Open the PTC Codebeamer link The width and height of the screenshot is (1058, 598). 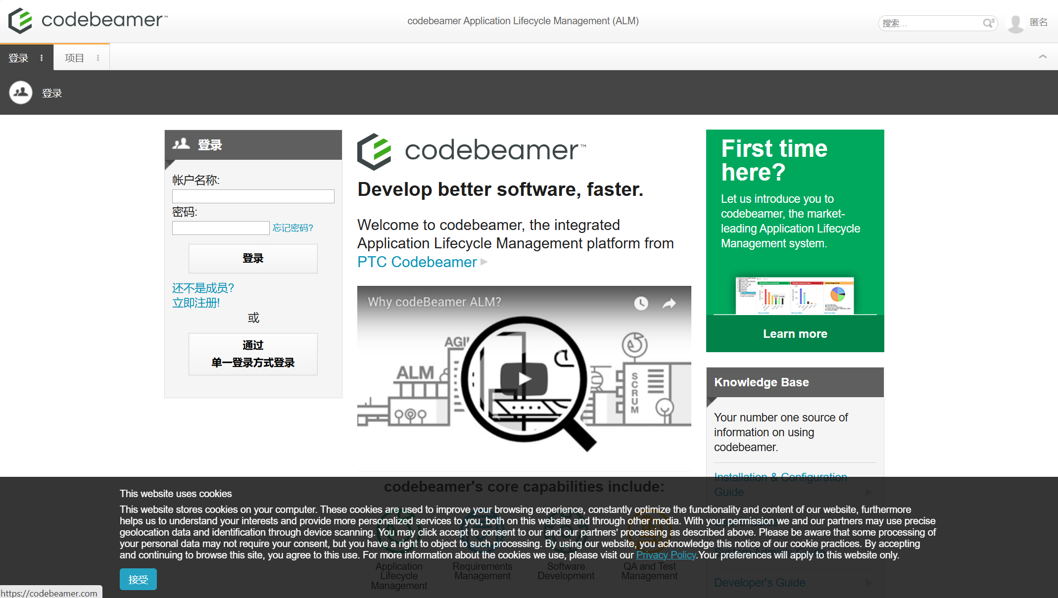pyautogui.click(x=417, y=262)
